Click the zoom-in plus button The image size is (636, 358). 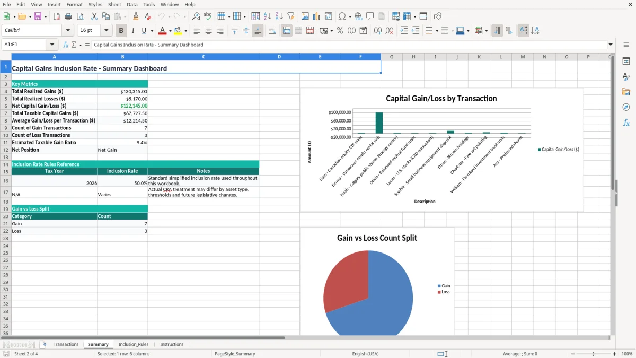[x=614, y=354]
